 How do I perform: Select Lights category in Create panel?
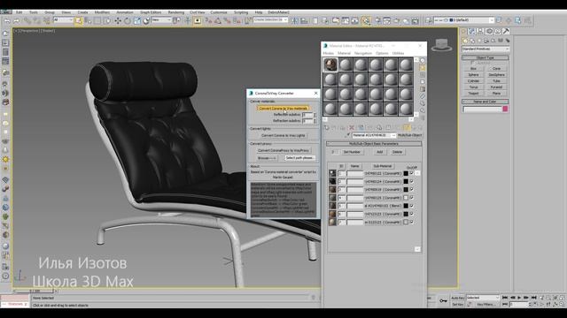(479, 41)
